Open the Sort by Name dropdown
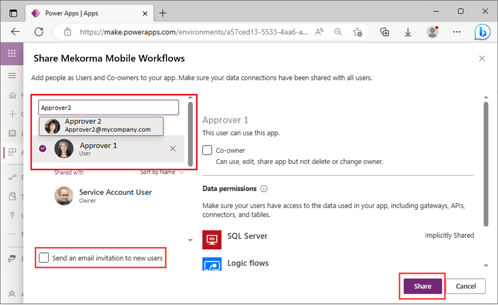This screenshot has width=498, height=305. [x=162, y=172]
